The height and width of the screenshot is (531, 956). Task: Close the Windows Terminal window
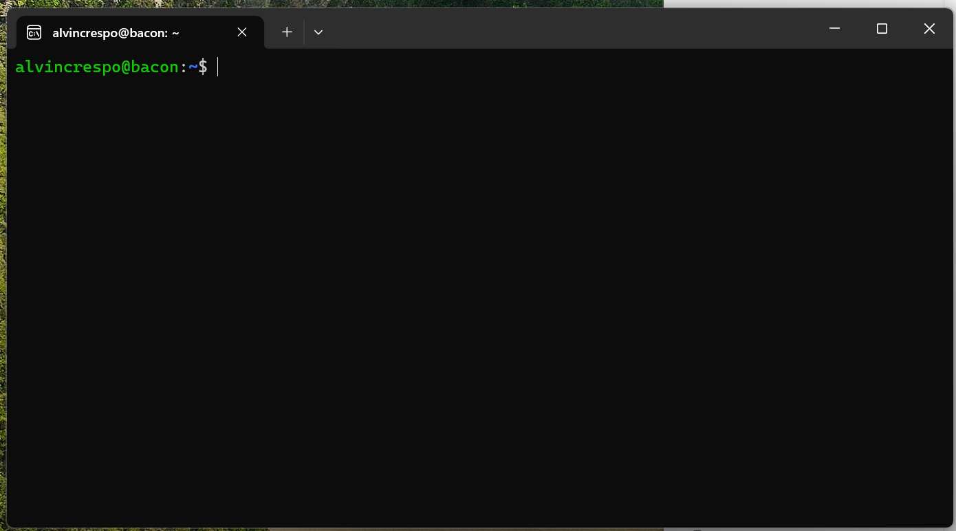coord(929,28)
